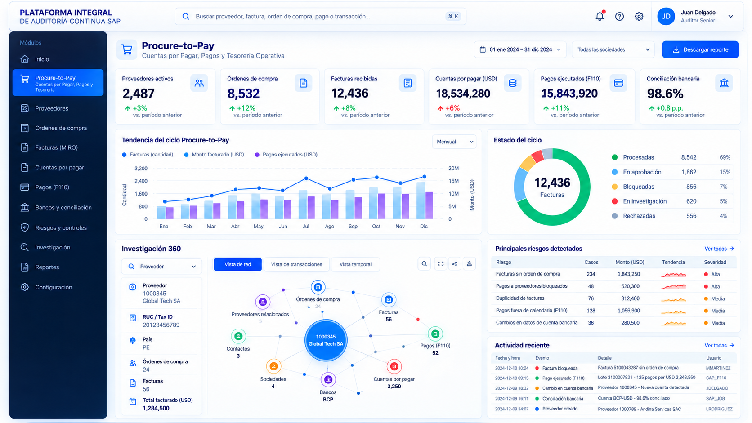Image resolution: width=752 pixels, height=423 pixels.
Task: Open Riesgos y controles in sidebar
Action: 58,228
